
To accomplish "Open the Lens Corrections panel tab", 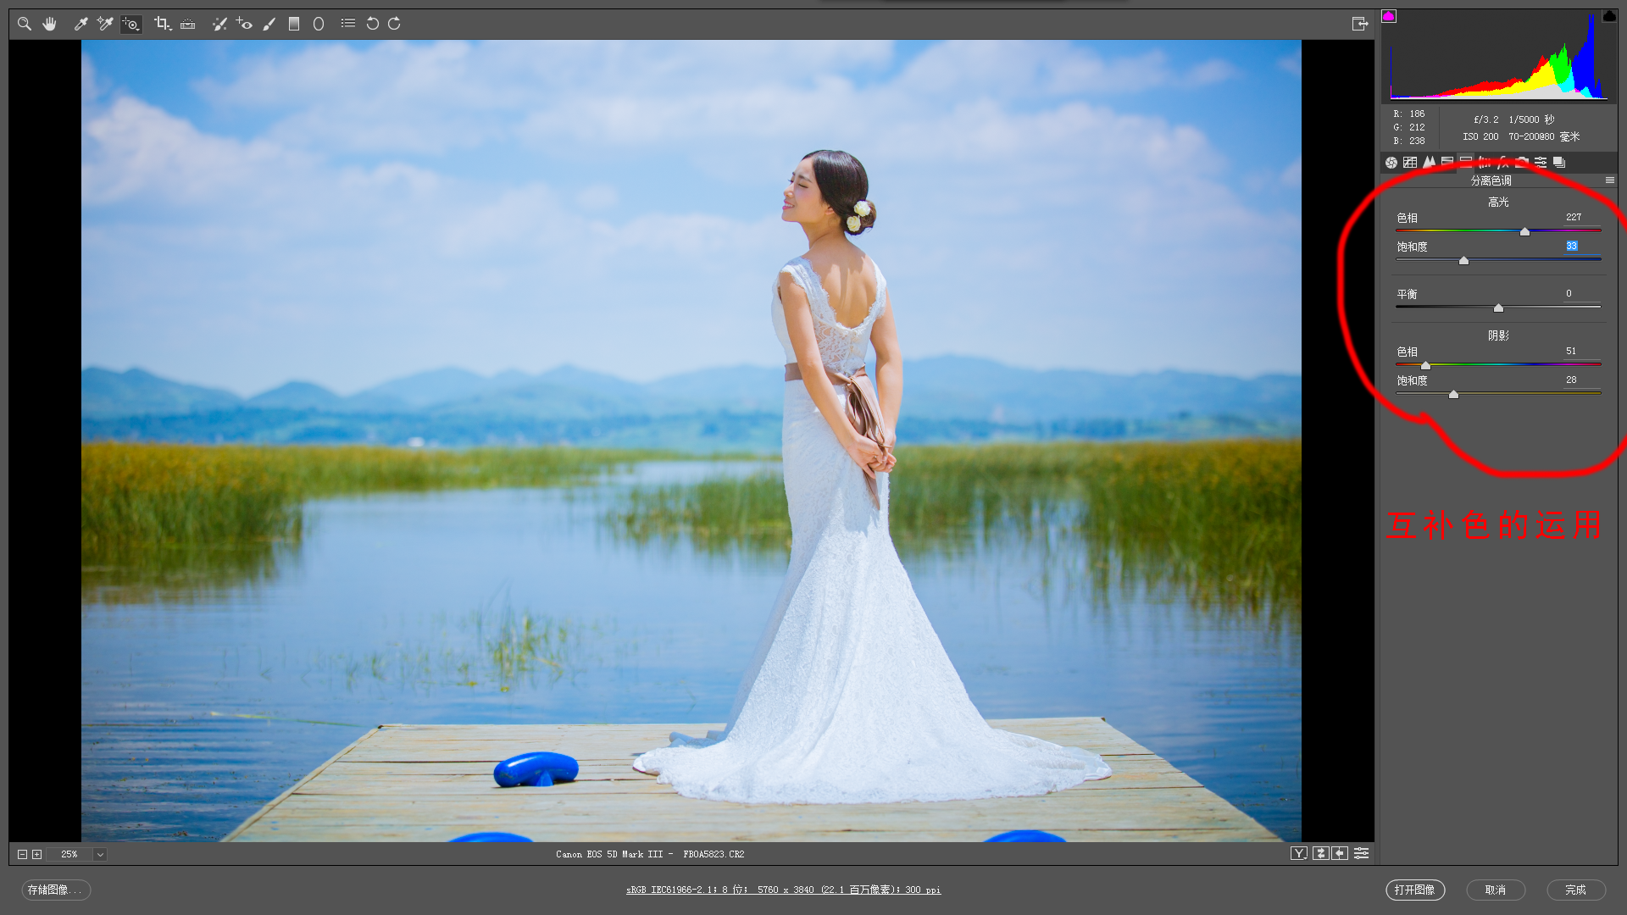I will 1485,162.
